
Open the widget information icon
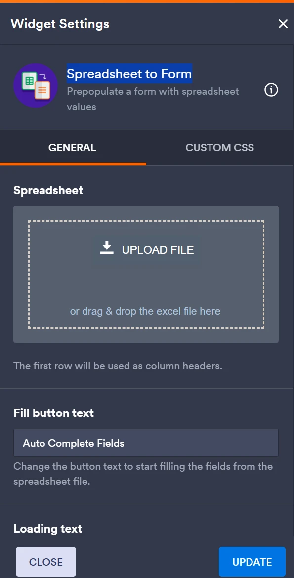[271, 90]
